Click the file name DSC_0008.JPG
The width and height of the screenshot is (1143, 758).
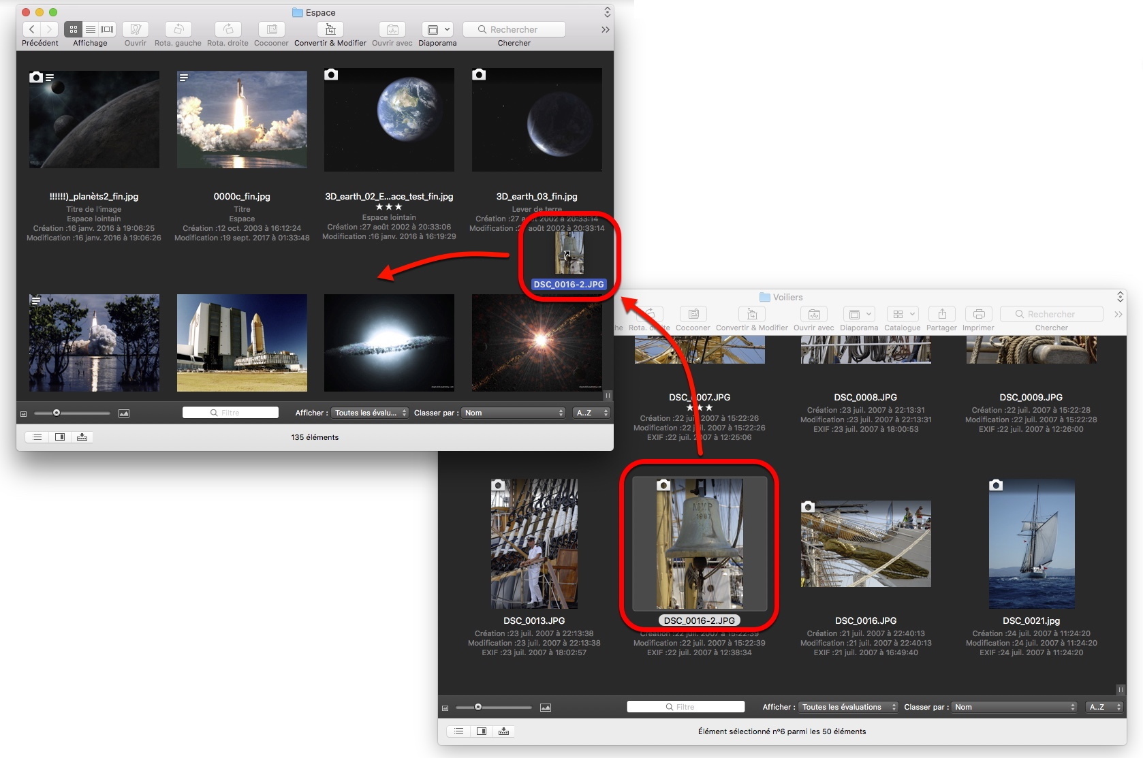866,397
